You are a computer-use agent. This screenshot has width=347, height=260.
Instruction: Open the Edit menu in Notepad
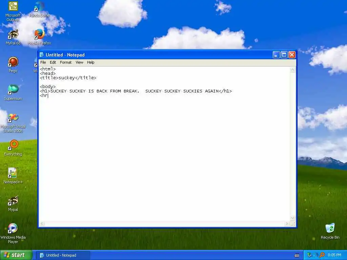53,62
